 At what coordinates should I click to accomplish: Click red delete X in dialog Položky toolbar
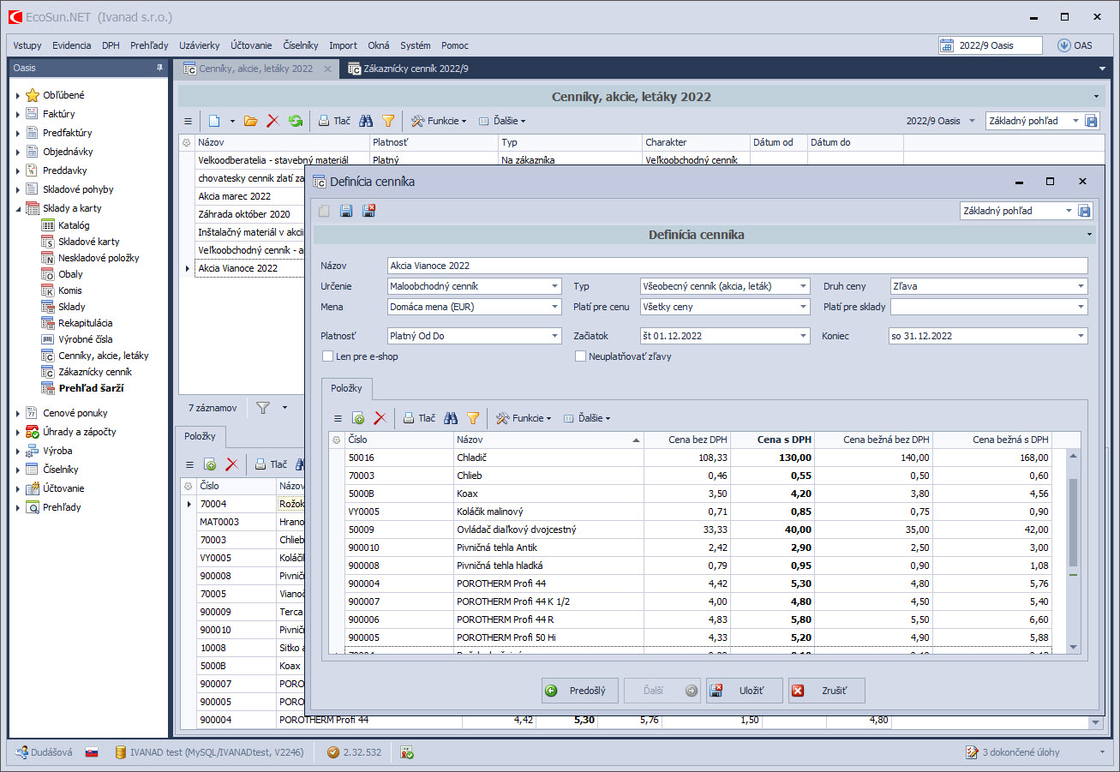point(380,418)
